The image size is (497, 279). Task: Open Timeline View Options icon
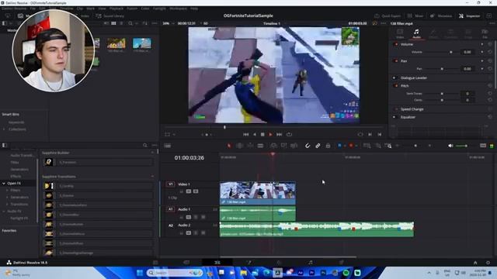(x=168, y=146)
